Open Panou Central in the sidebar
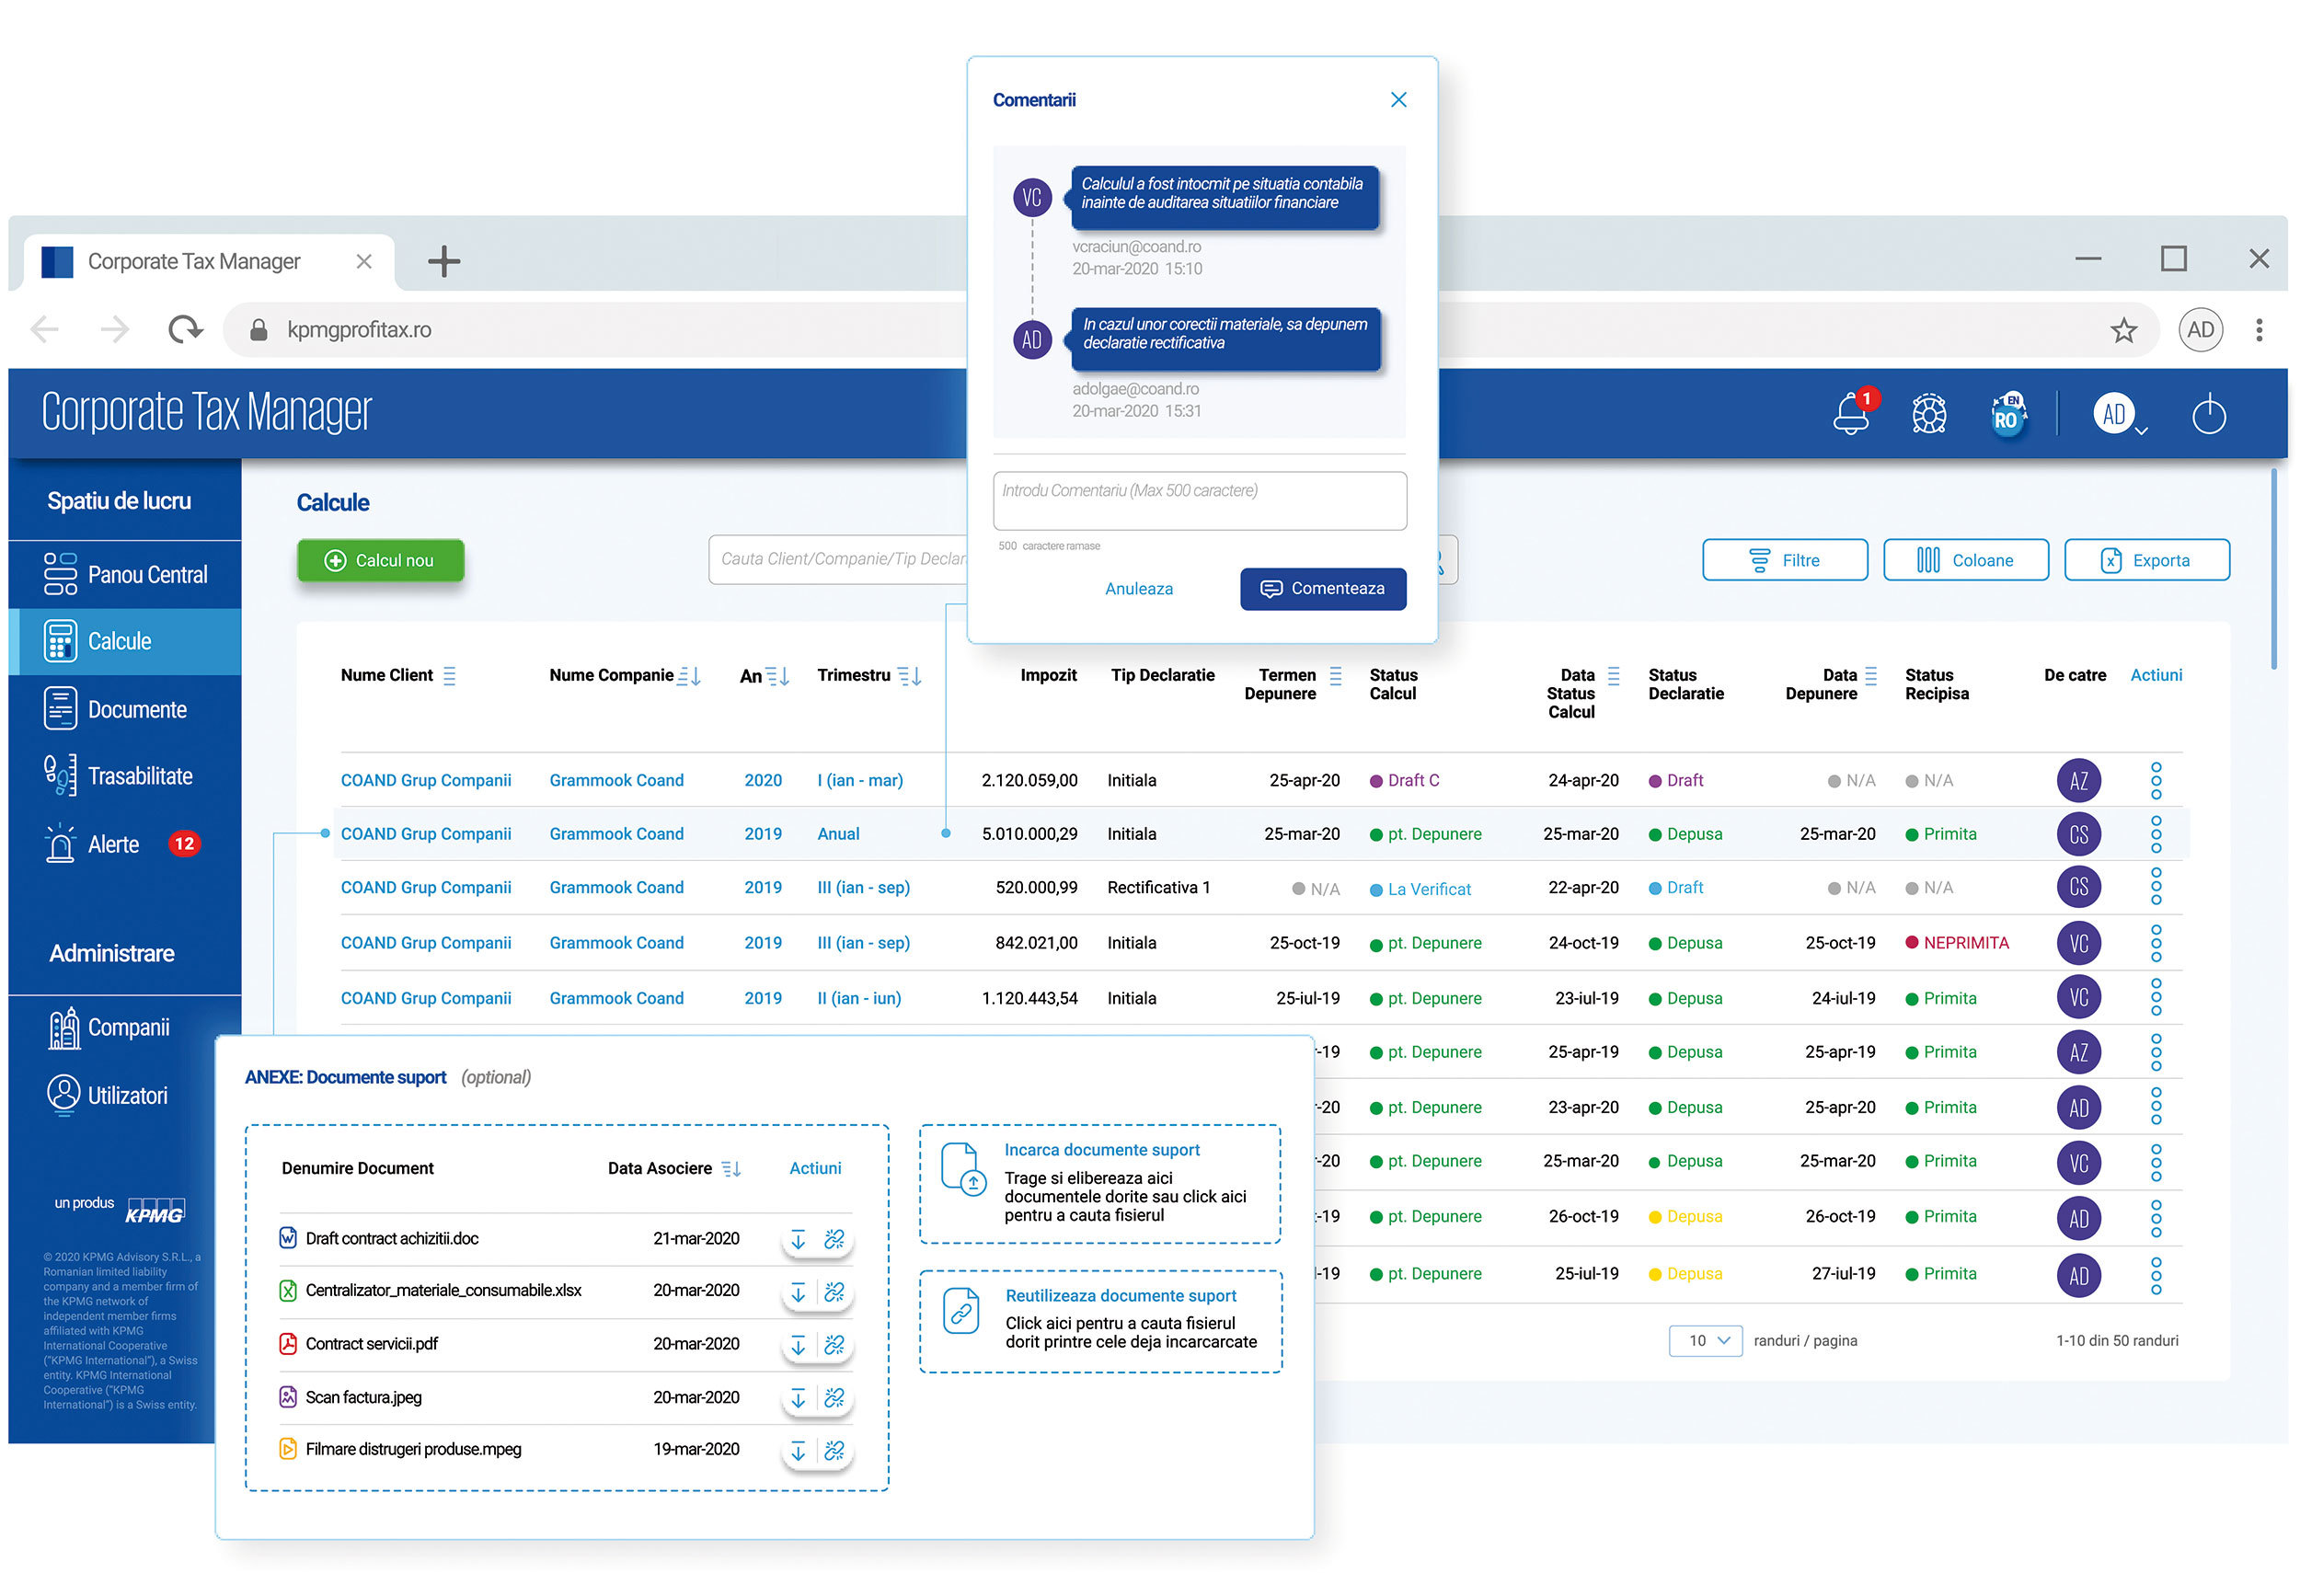 coord(125,575)
